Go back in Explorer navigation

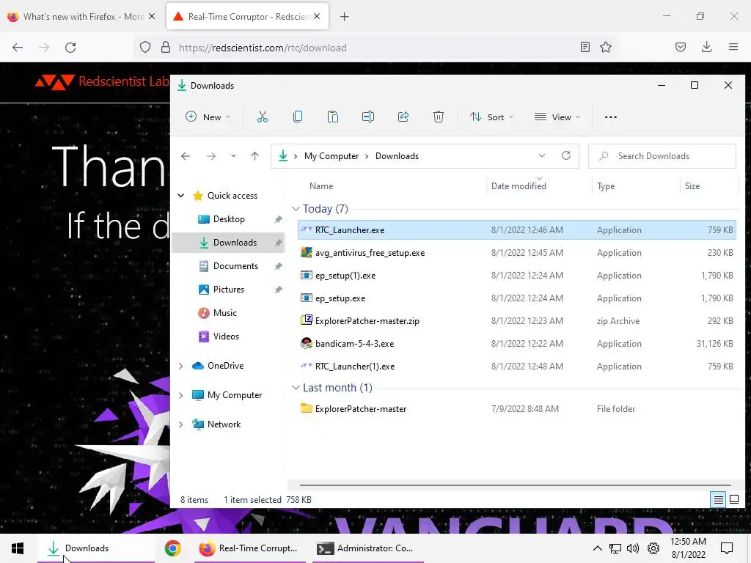[186, 156]
